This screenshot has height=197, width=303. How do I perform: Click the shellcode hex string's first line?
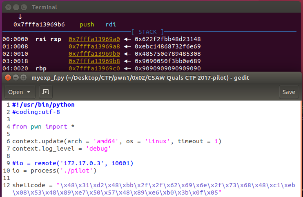(176, 185)
